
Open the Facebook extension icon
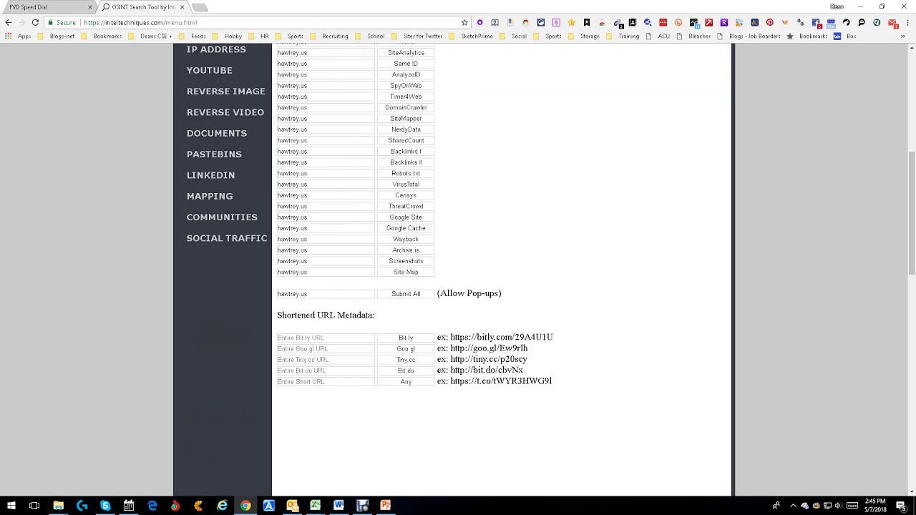[x=816, y=22]
